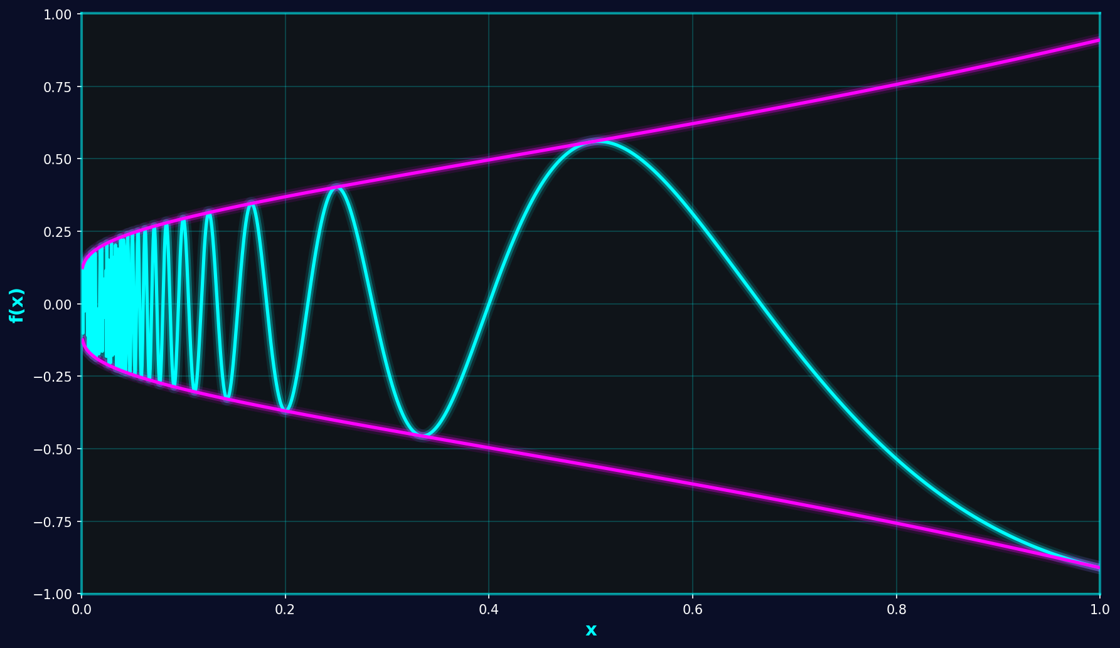1120x648 pixels.
Task: Click the f(x) y-axis label
Action: 17,305
